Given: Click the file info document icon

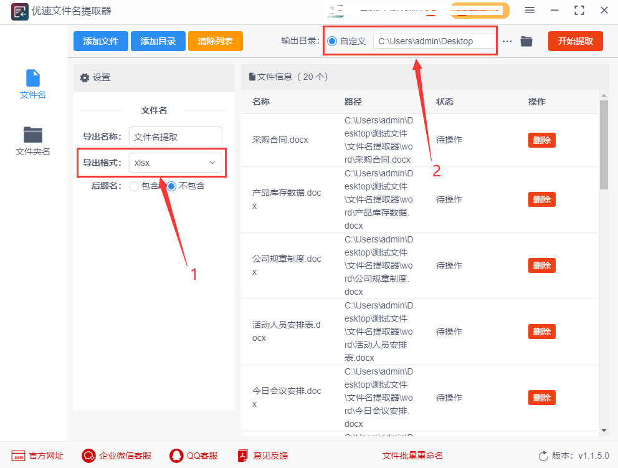Looking at the screenshot, I should (x=252, y=77).
